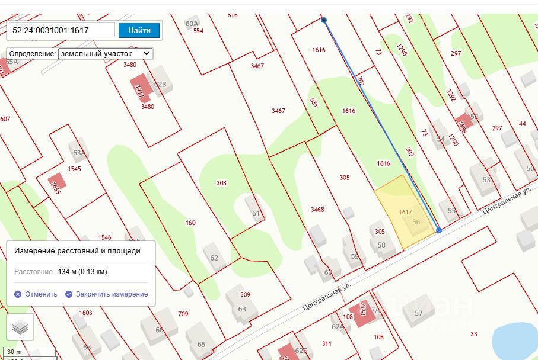Click the cadastral number search field
538x360 pixels.
pos(62,30)
